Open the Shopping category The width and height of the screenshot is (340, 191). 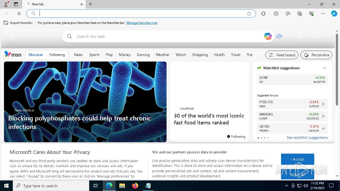coord(200,55)
